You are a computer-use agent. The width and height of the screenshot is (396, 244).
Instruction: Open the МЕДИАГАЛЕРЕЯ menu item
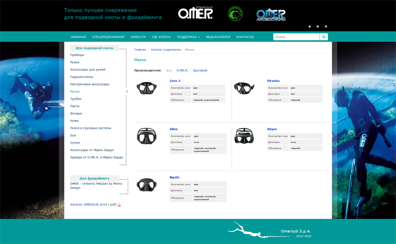[218, 37]
